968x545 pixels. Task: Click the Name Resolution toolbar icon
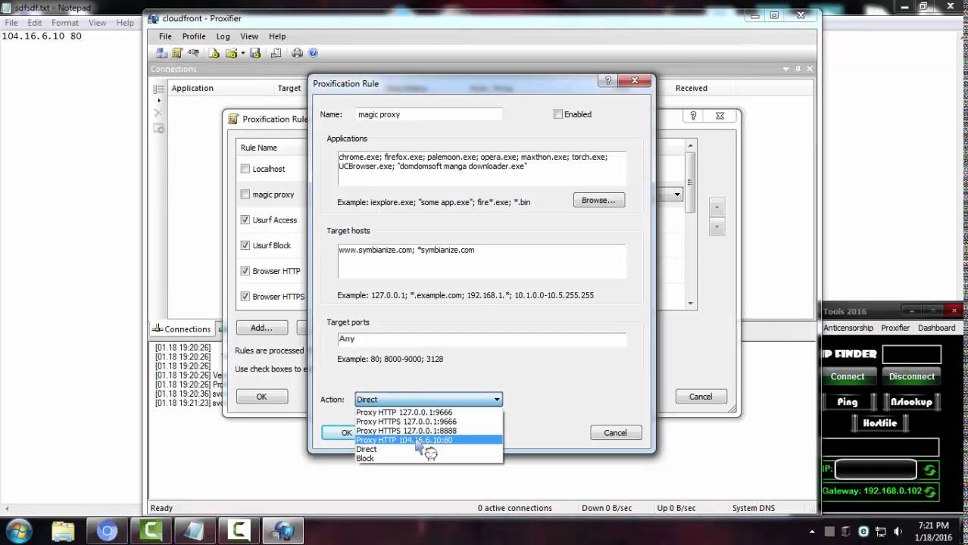[194, 53]
